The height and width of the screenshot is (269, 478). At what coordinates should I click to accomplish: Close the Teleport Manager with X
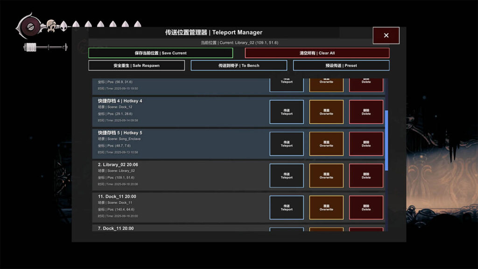coord(386,35)
